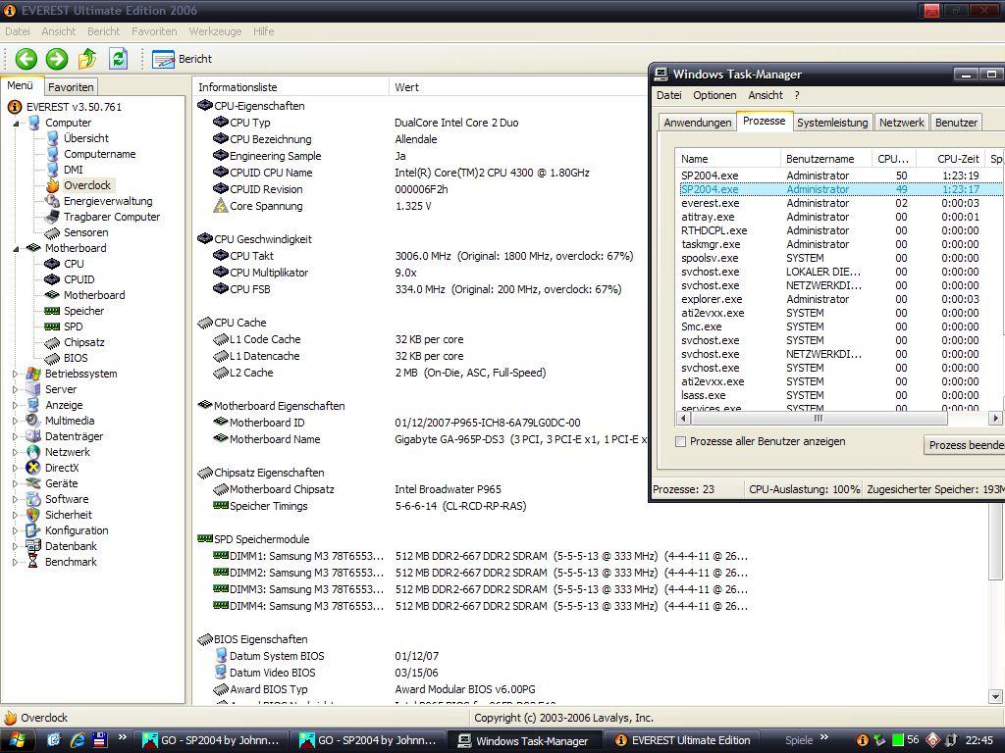Screen dimensions: 1005x753
Task: Click the first GO - SP2004 taskbar button
Action: [x=211, y=741]
